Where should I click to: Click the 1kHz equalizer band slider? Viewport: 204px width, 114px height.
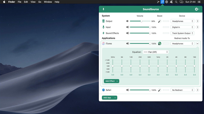[x=158, y=66]
